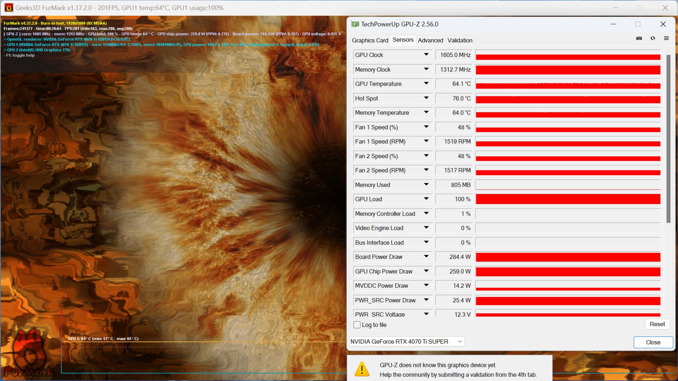Enable the Log to file checkbox

[357, 325]
